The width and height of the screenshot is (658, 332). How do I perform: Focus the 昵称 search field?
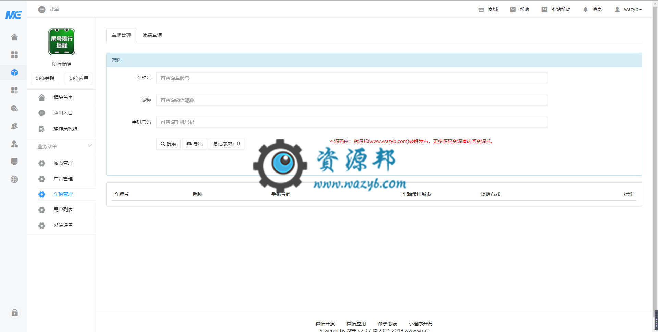tap(352, 100)
